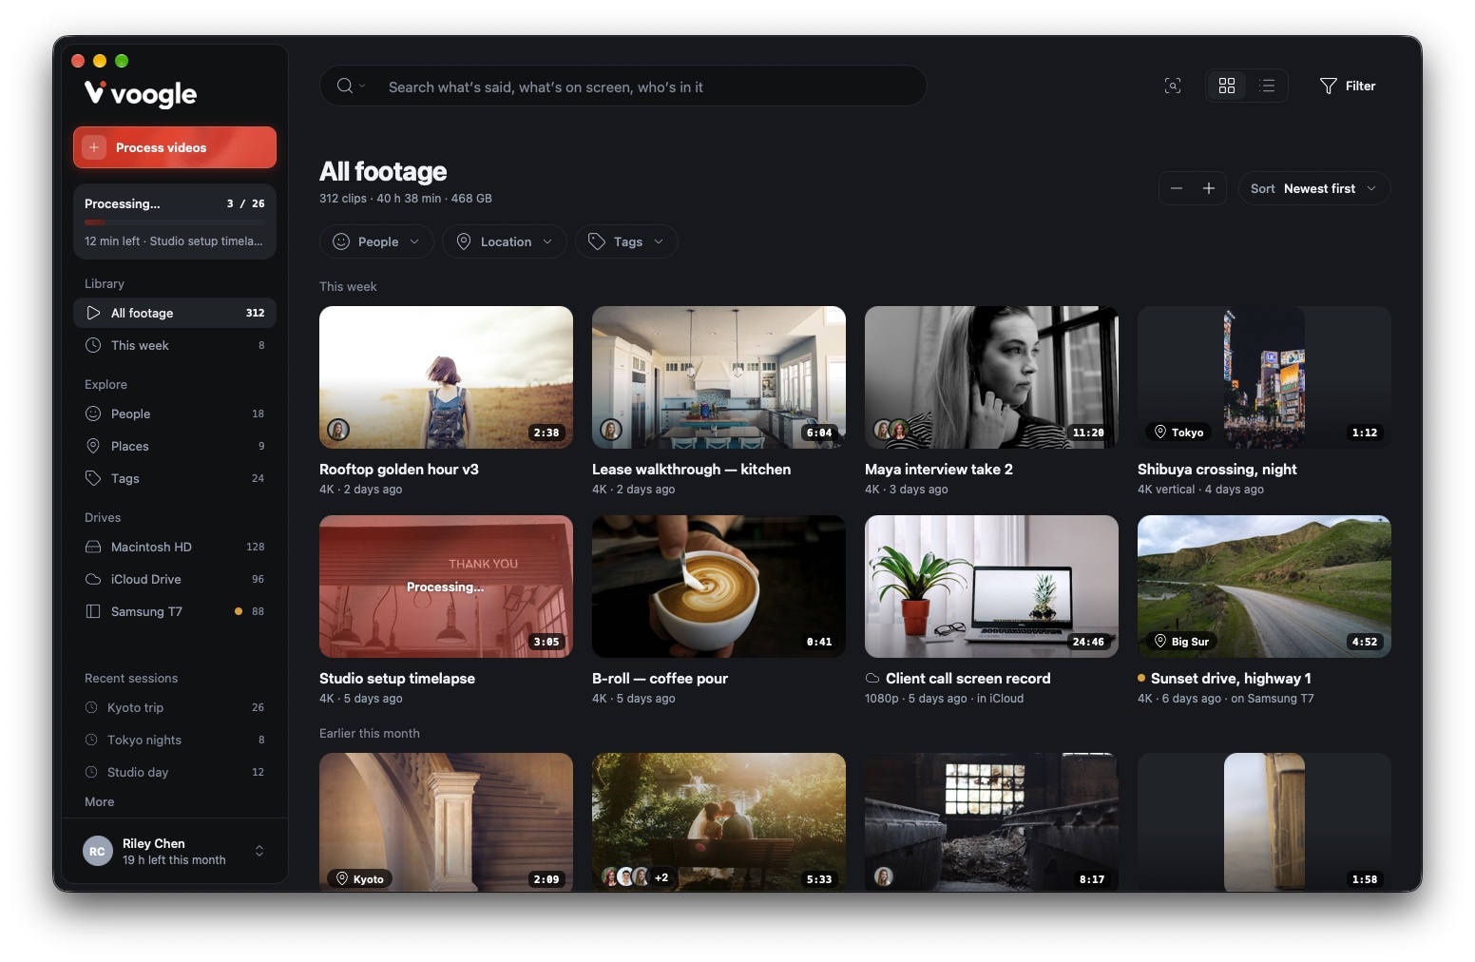Open Places in Explore
Image resolution: width=1475 pixels, height=962 pixels.
pyautogui.click(x=175, y=446)
